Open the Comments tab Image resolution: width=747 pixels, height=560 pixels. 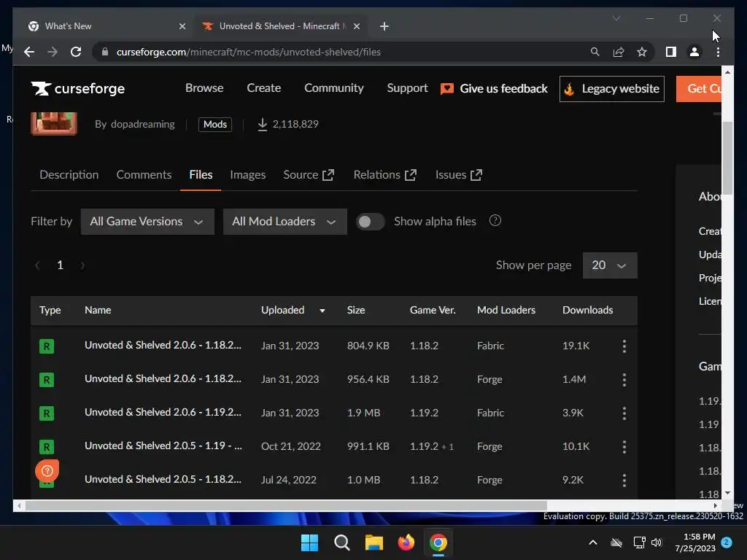[x=144, y=175]
